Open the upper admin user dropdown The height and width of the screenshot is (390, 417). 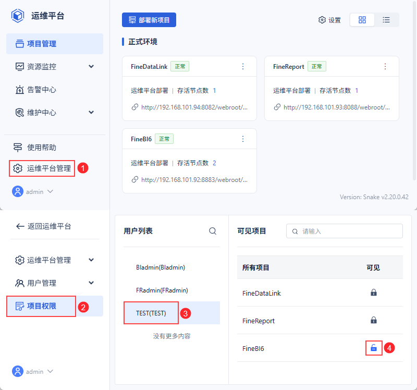tap(33, 191)
